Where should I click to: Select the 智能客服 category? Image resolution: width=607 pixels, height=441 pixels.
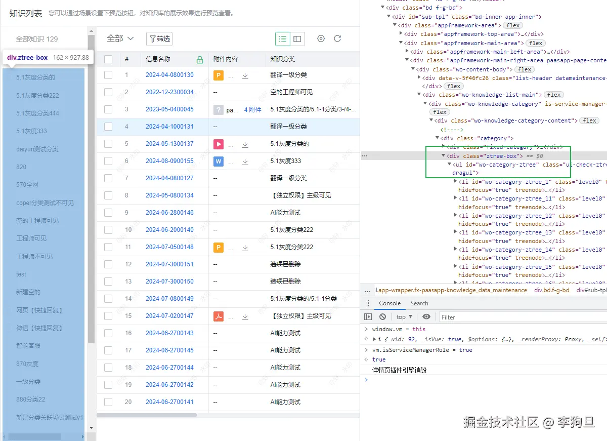(28, 346)
